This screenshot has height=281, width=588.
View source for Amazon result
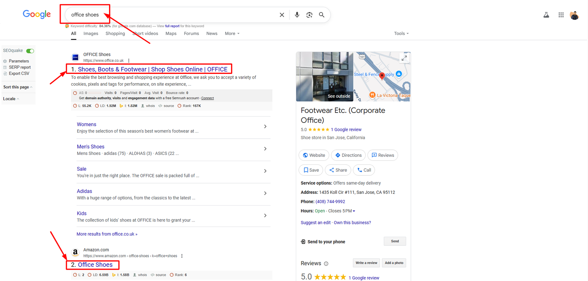click(158, 275)
